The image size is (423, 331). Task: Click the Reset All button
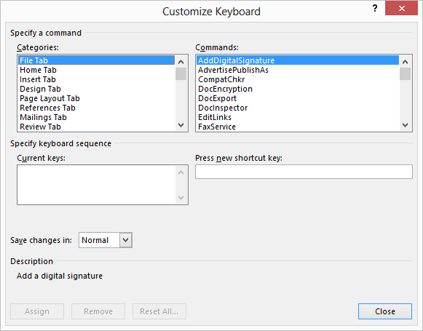tap(159, 311)
